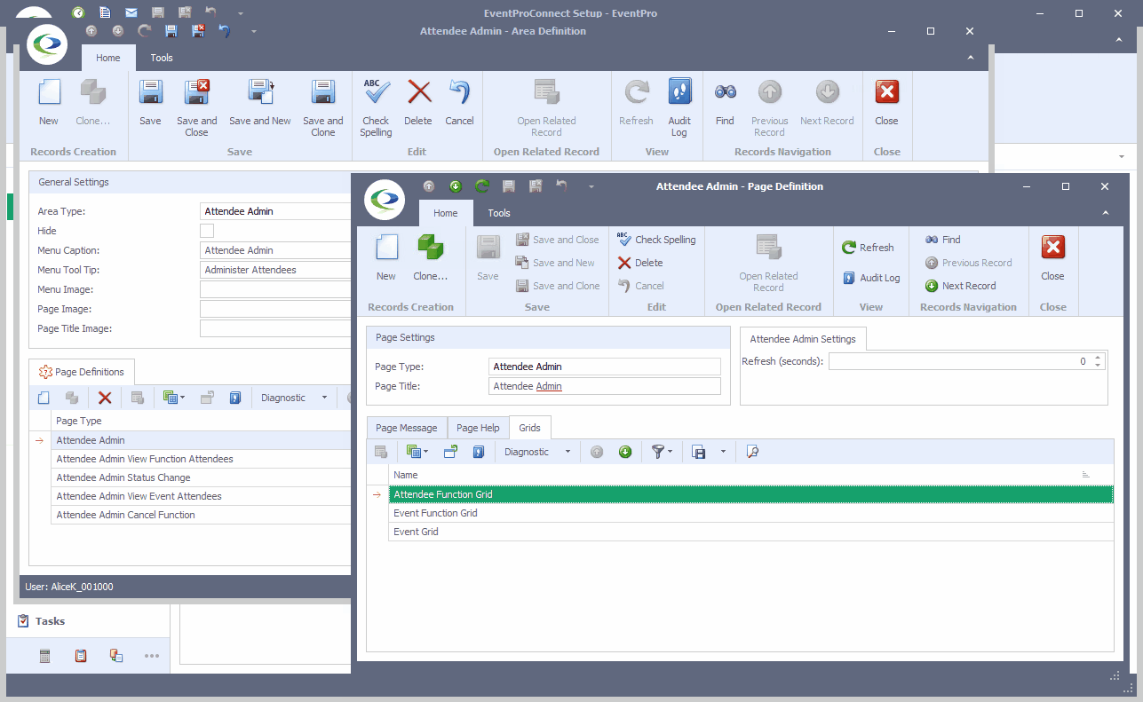Go to Next Record in Page Definition window
1143x702 pixels.
pos(960,286)
